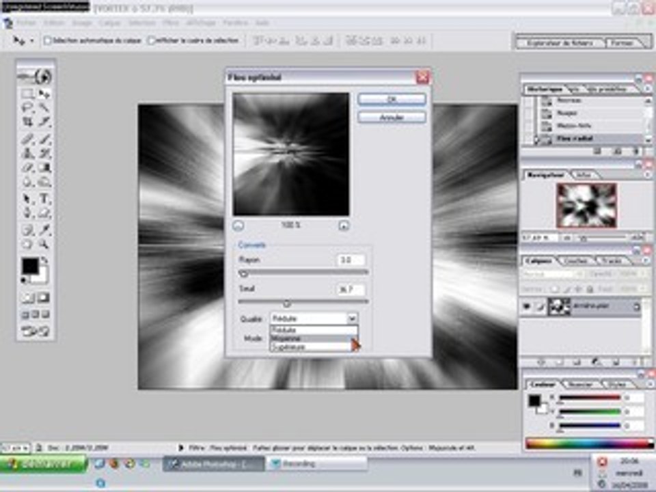Screen dimensions: 656x492
Task: Select the Magic Wand tool
Action: click(44, 108)
